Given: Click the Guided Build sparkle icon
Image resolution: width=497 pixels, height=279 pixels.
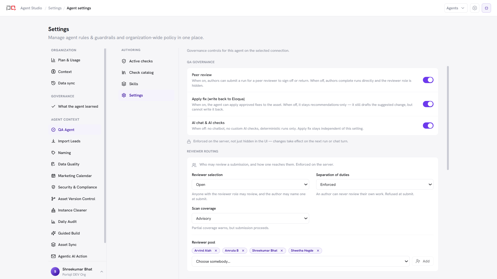Looking at the screenshot, I should [x=53, y=233].
